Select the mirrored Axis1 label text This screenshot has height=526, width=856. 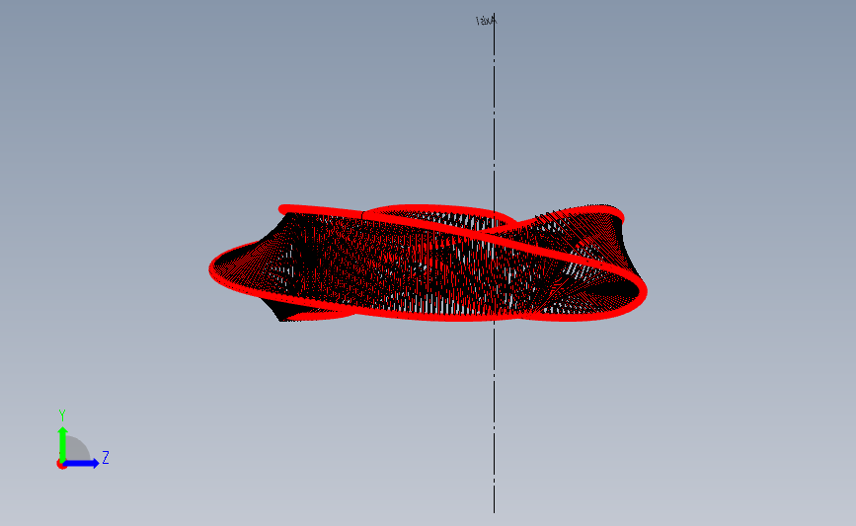pyautogui.click(x=486, y=21)
